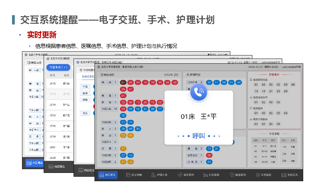This screenshot has width=330, height=186.
Task: Open the 交班日志 shift log icon
Action: pos(284,175)
